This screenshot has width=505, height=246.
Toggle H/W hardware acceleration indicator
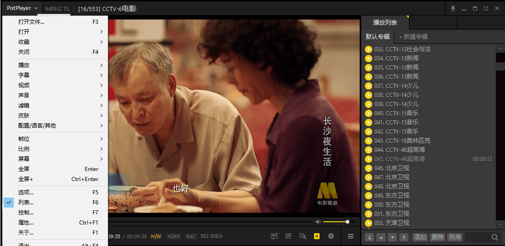(x=156, y=236)
